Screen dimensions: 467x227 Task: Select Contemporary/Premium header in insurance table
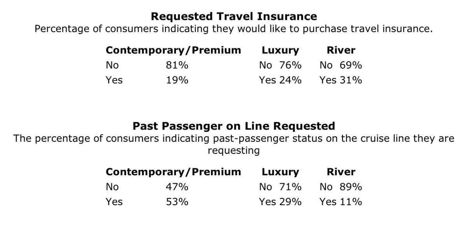point(174,51)
